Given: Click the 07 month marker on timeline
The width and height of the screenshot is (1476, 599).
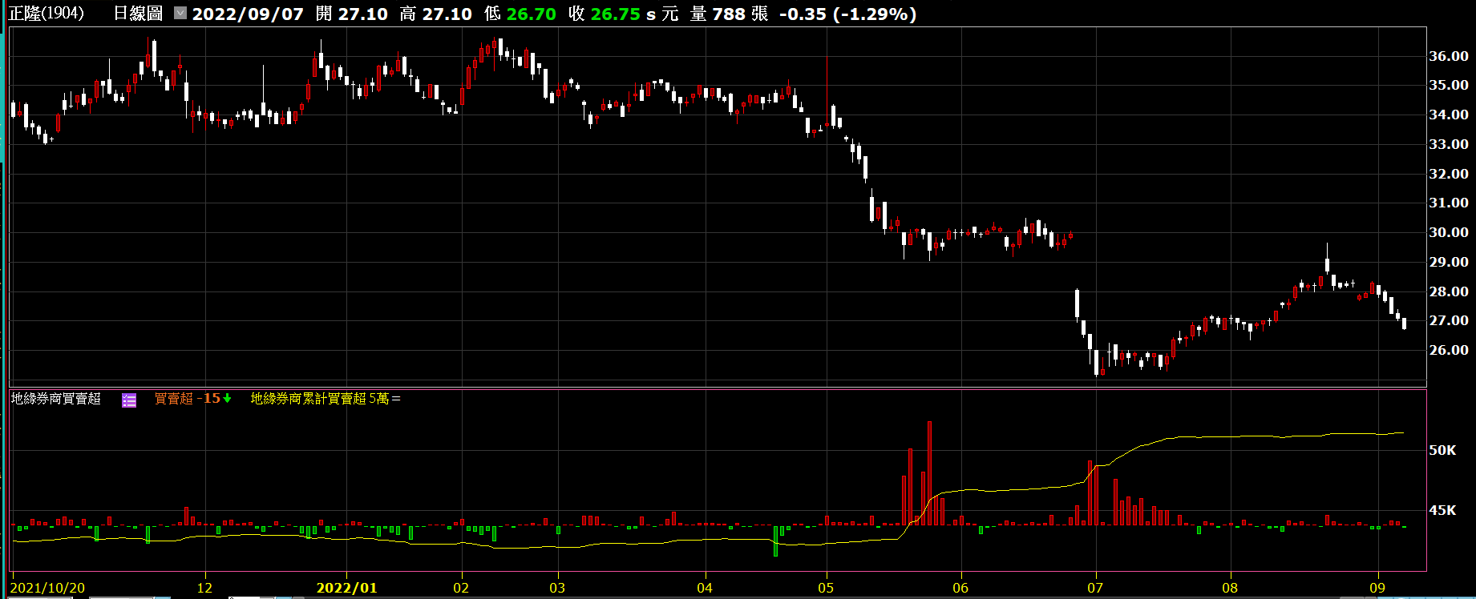Looking at the screenshot, I should pos(1095,588).
